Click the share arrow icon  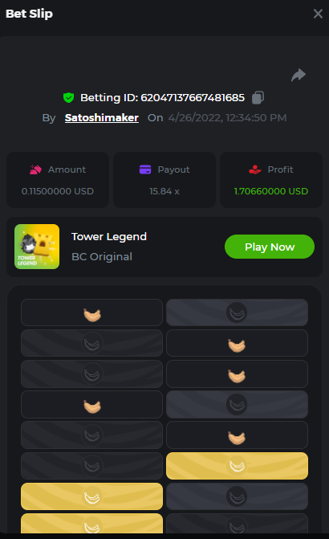pos(298,75)
